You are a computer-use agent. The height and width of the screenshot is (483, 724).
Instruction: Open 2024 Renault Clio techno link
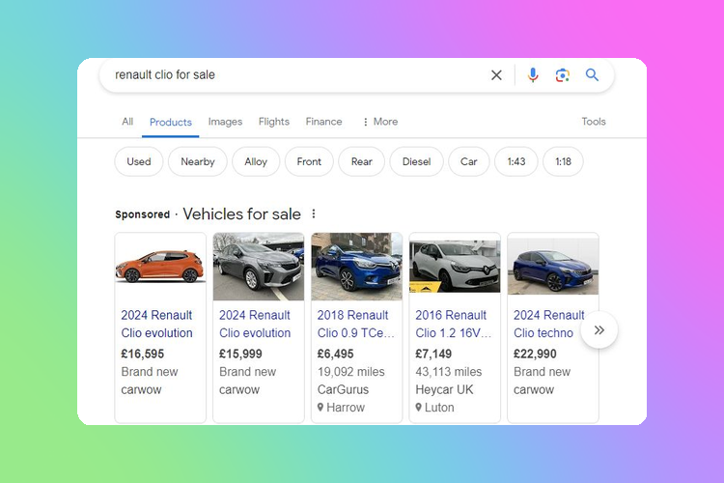(x=549, y=324)
